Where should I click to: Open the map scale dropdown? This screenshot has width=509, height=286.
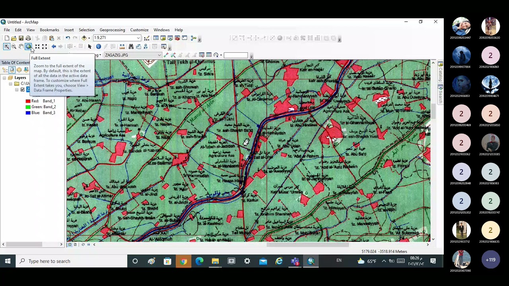click(x=138, y=38)
